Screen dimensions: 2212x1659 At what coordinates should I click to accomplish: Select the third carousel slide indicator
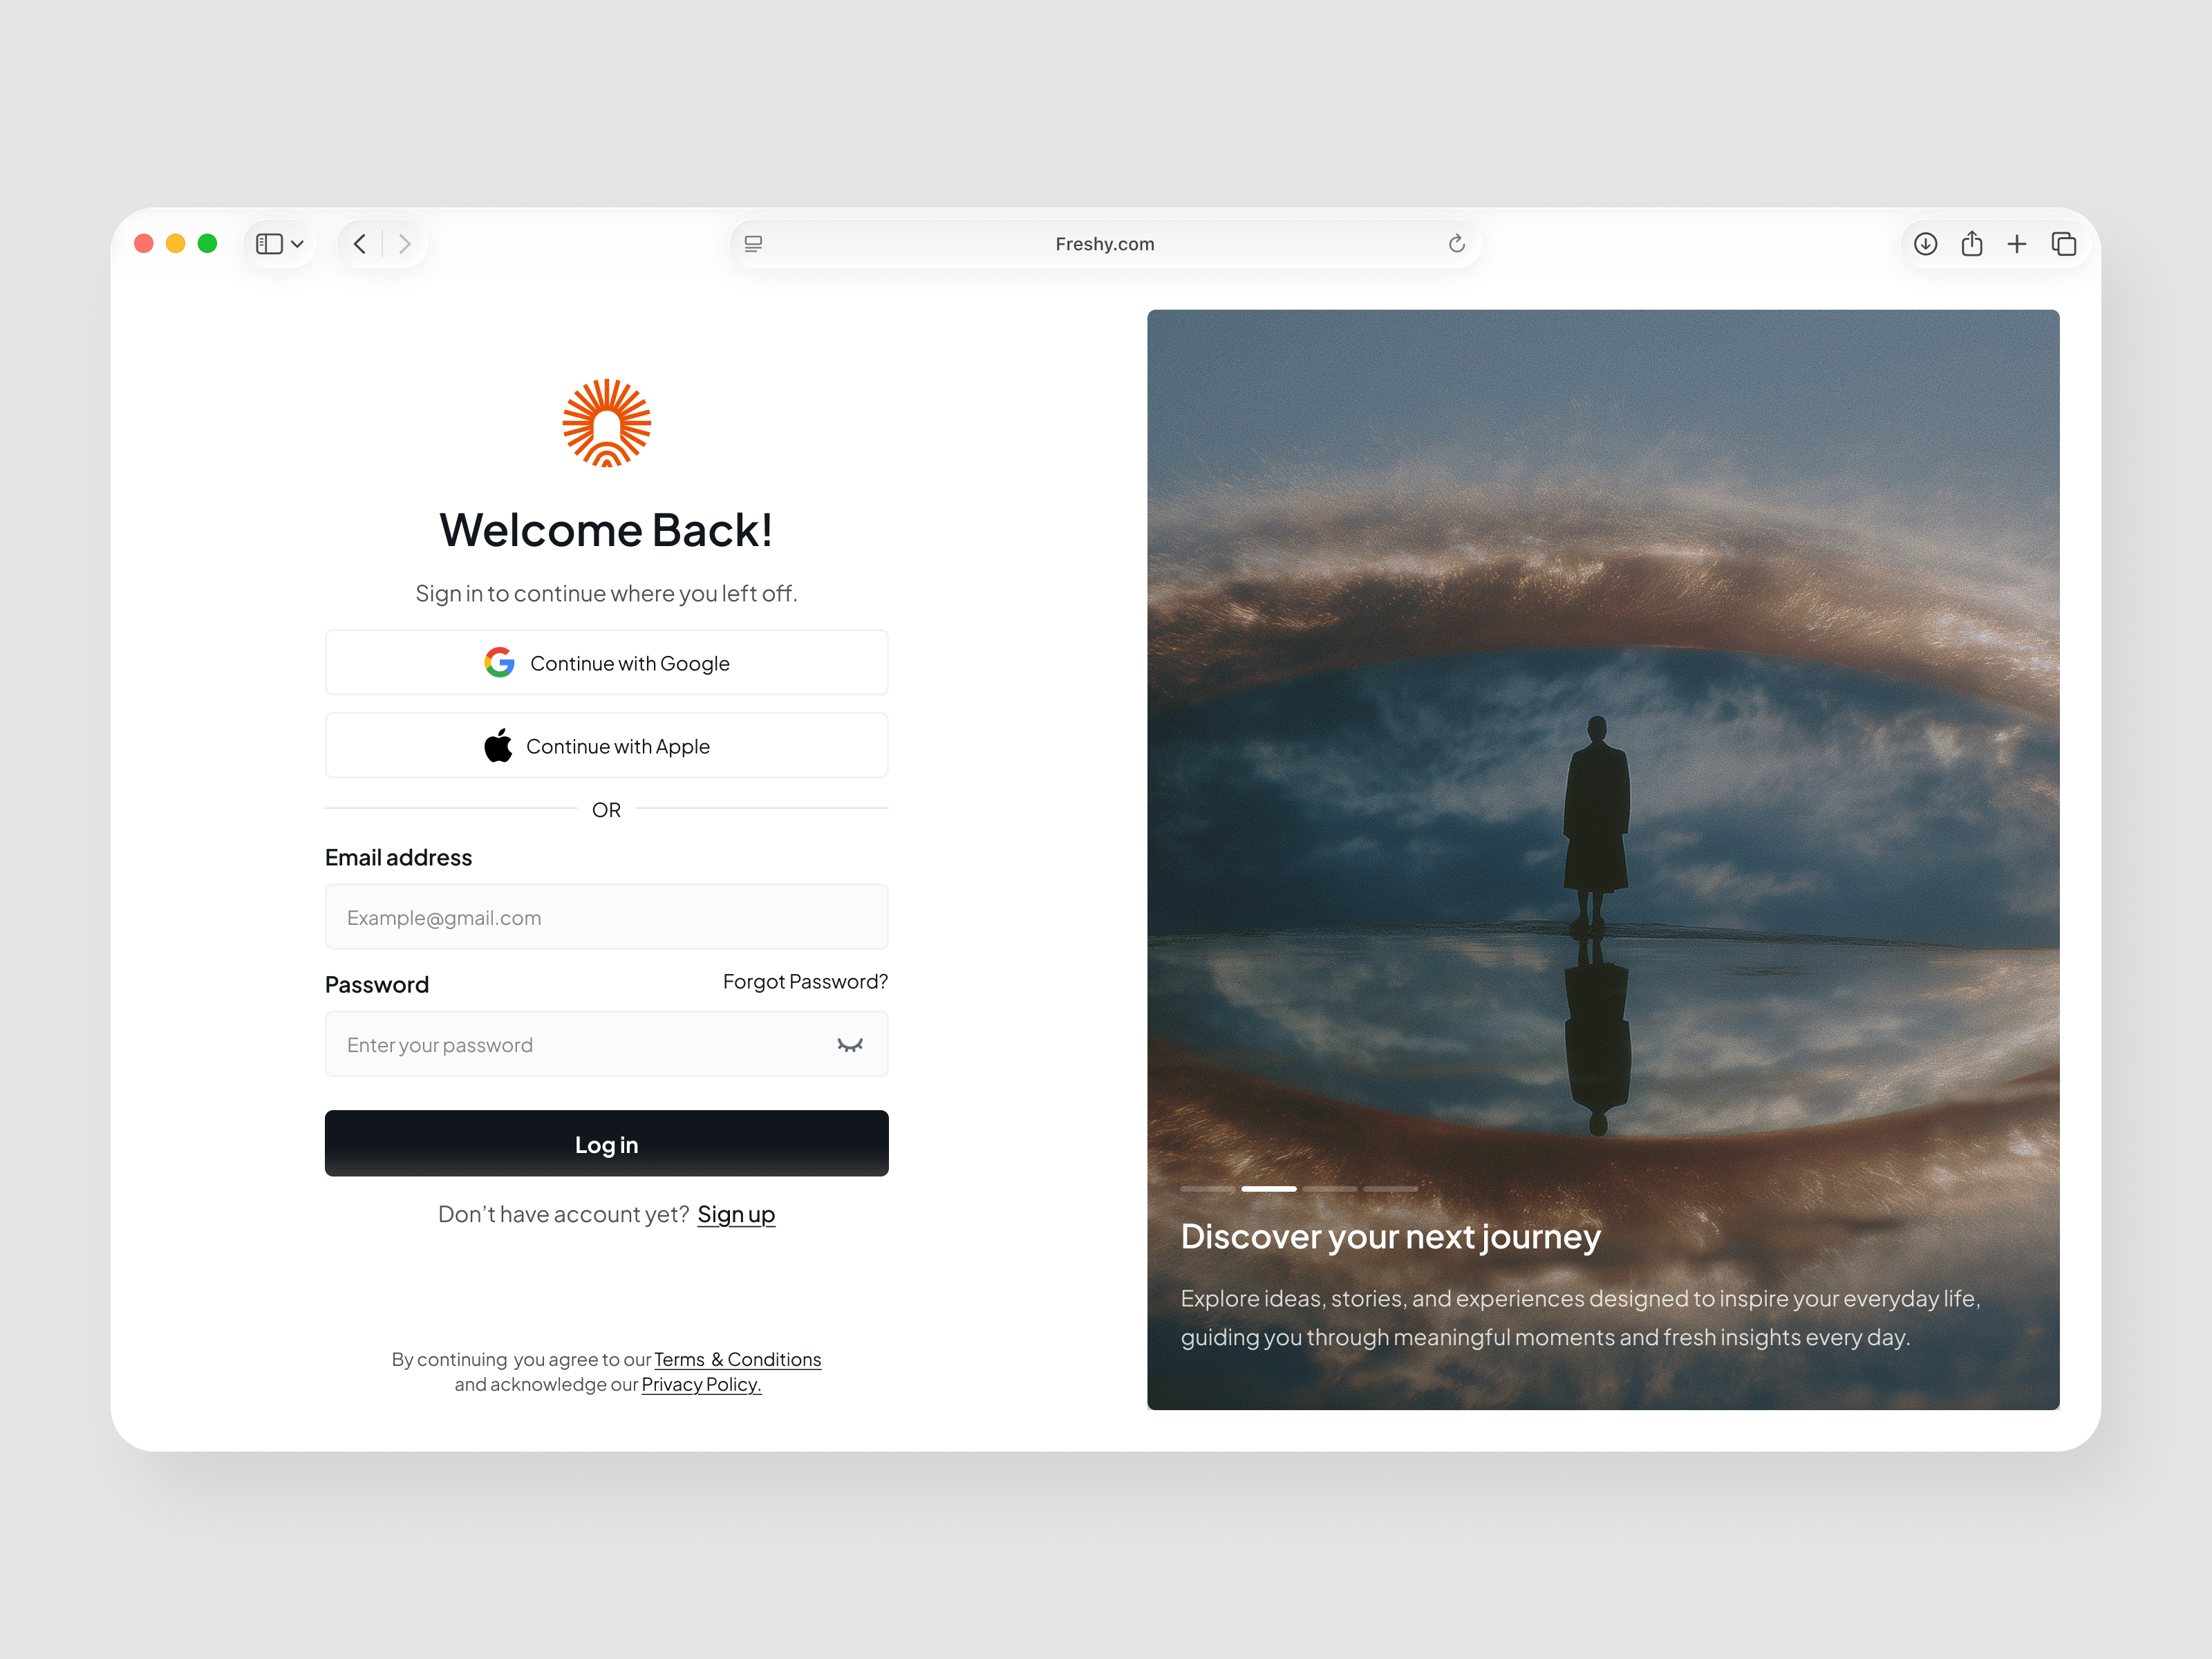[1329, 1189]
